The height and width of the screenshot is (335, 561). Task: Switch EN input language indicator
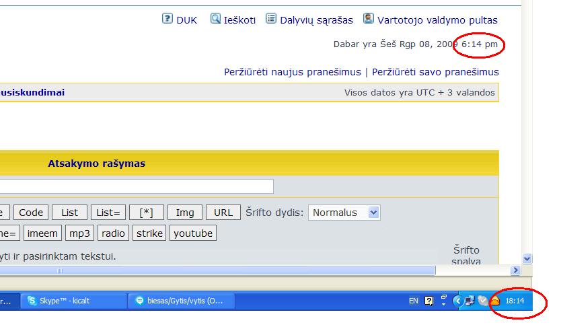[413, 301]
